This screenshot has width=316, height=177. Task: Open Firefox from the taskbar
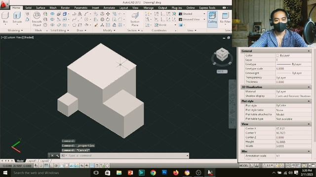coord(176,173)
